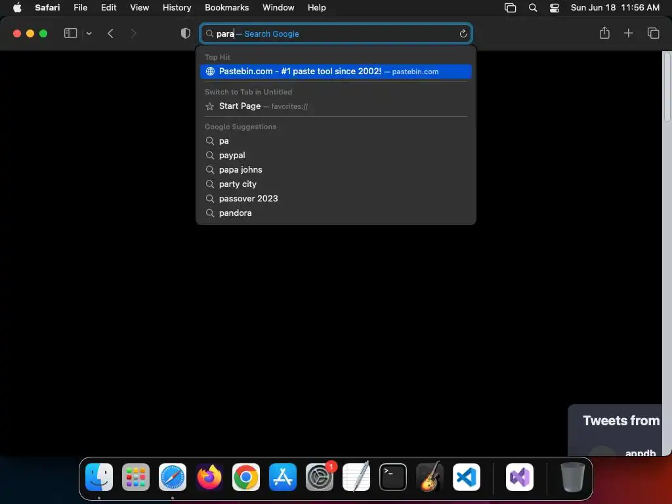Image resolution: width=672 pixels, height=504 pixels.
Task: Open Launchpad from the Dock
Action: pos(136,477)
